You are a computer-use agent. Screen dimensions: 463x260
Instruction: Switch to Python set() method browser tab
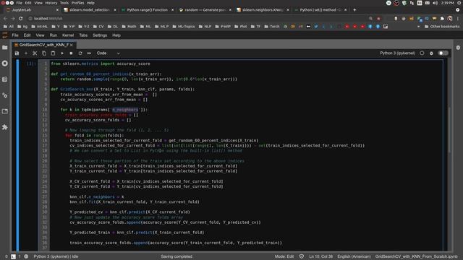320,9
